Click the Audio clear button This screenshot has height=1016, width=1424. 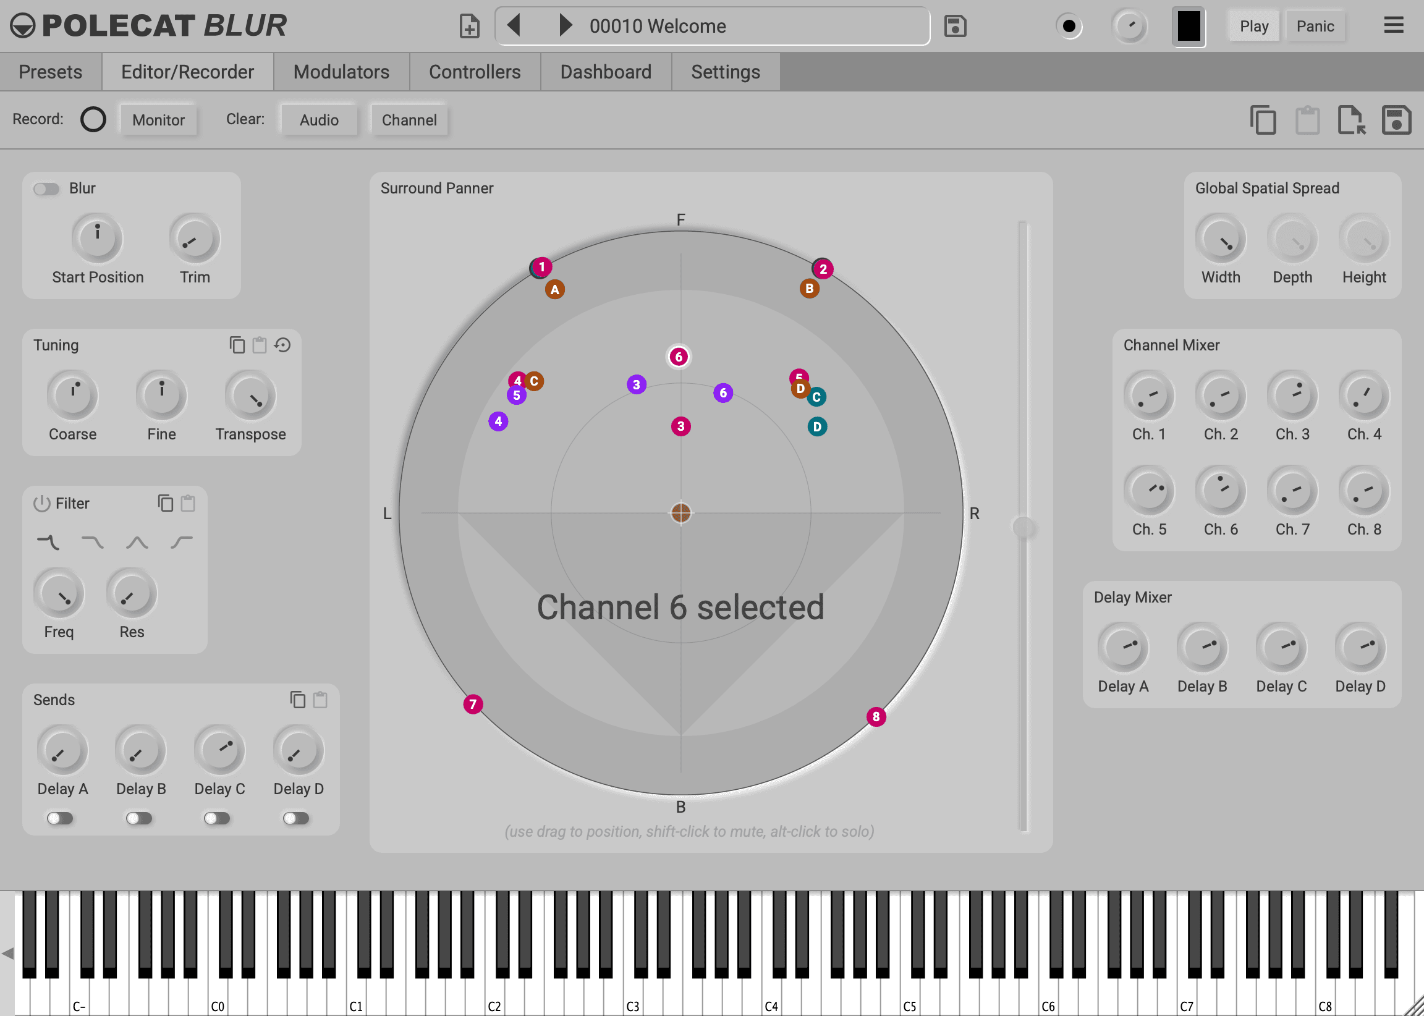[319, 120]
